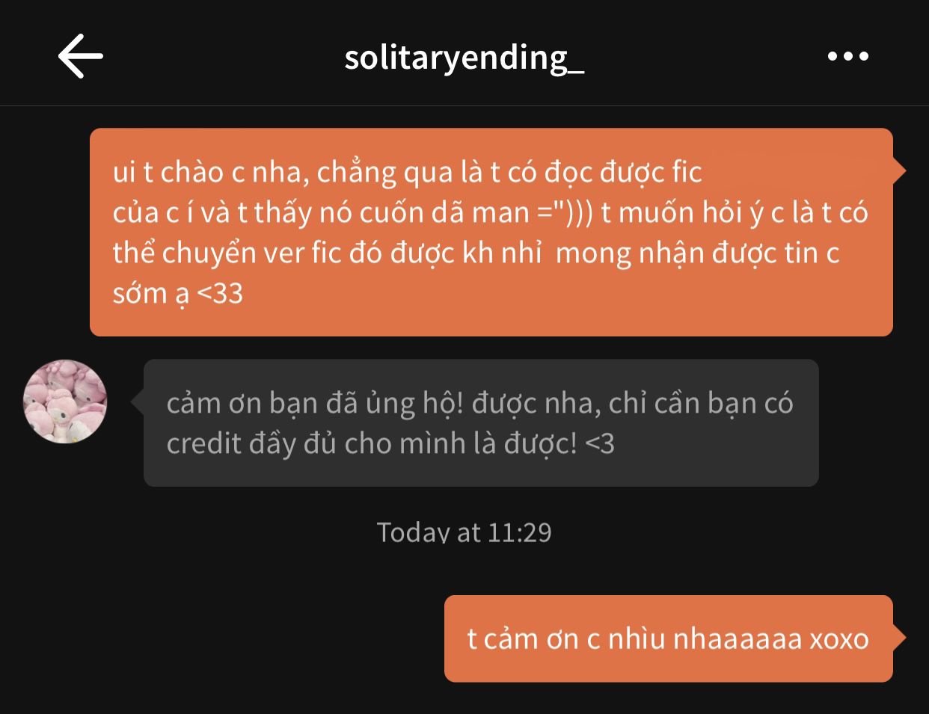
Task: Click the "<3" at the end of the gray reply
Action: (x=599, y=444)
